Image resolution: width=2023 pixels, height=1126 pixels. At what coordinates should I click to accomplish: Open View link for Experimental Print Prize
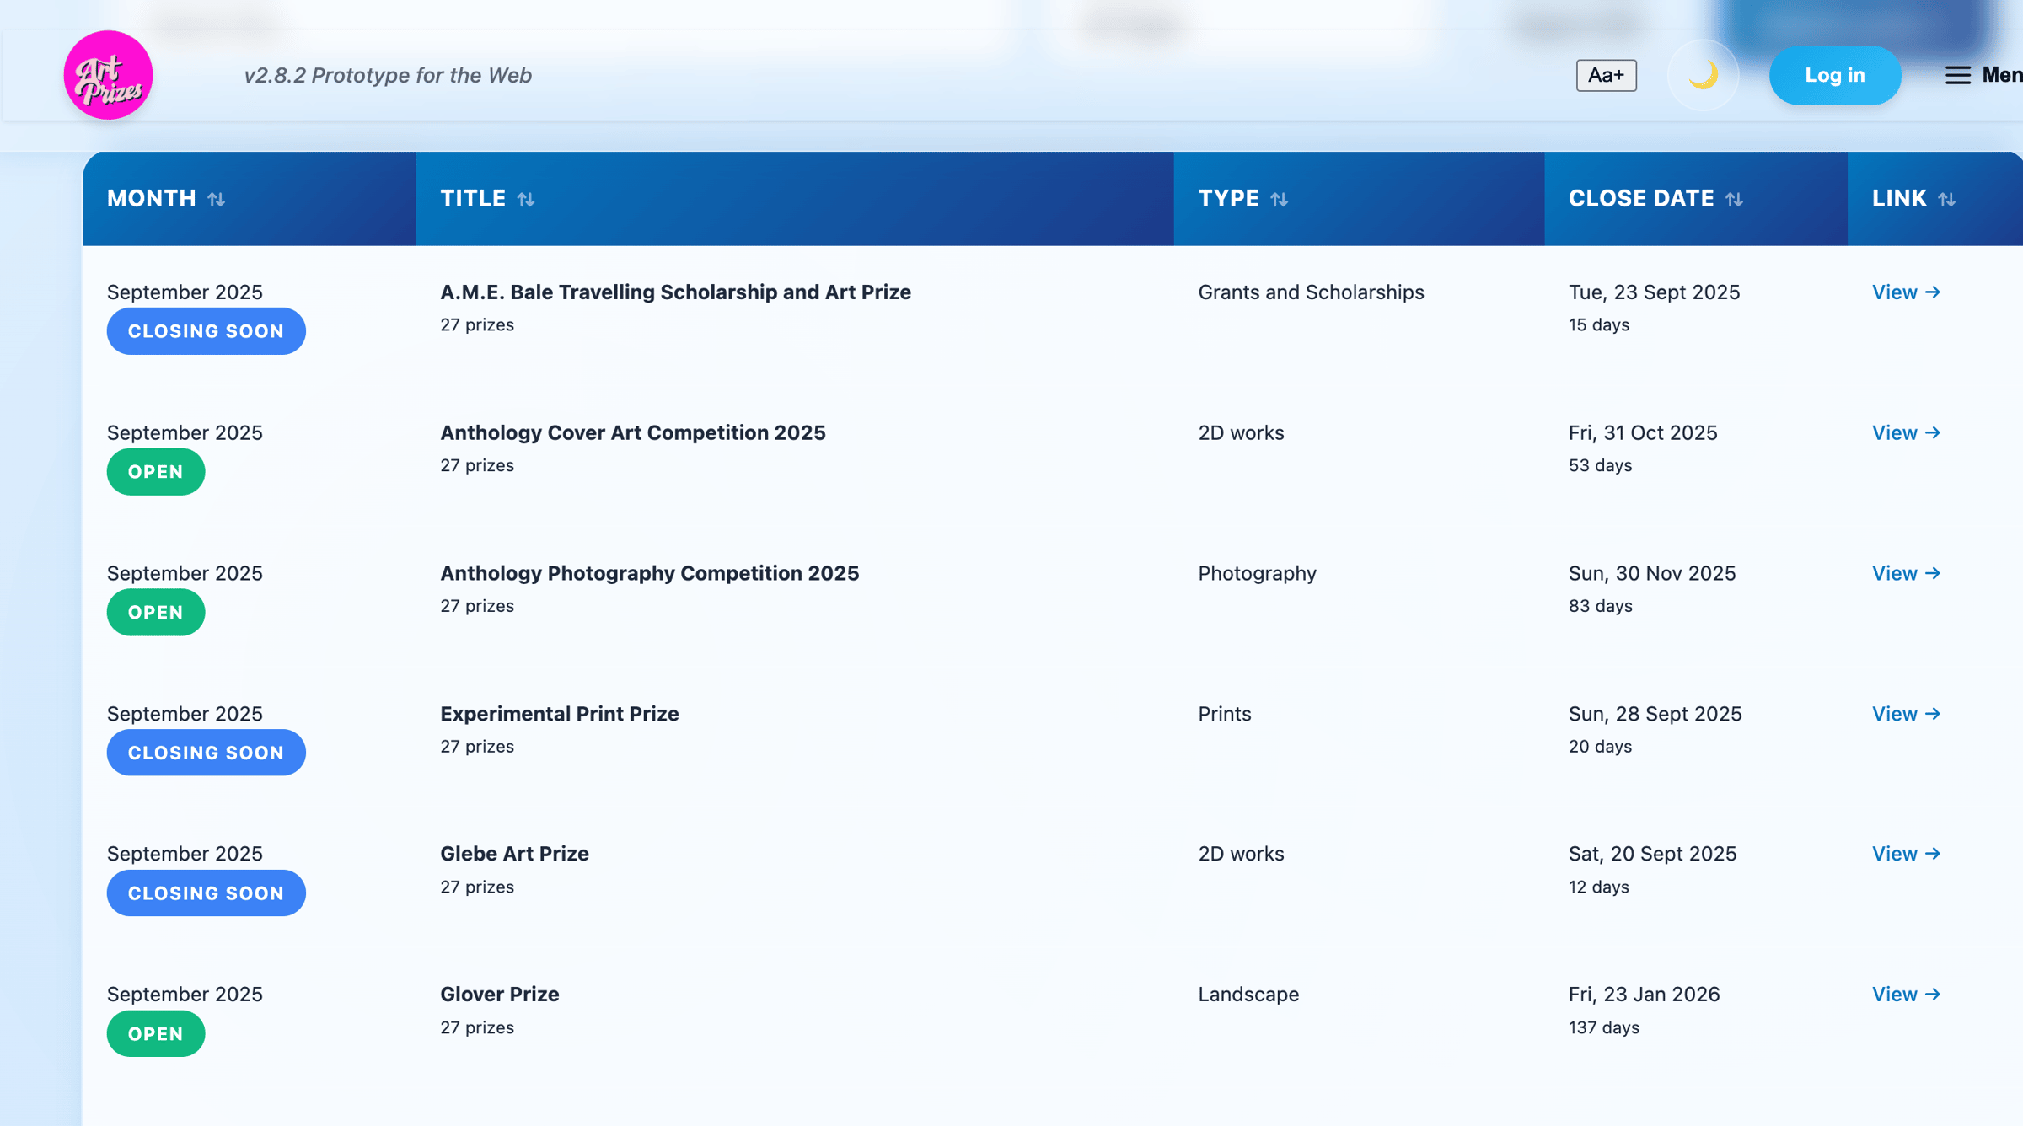[x=1906, y=714]
